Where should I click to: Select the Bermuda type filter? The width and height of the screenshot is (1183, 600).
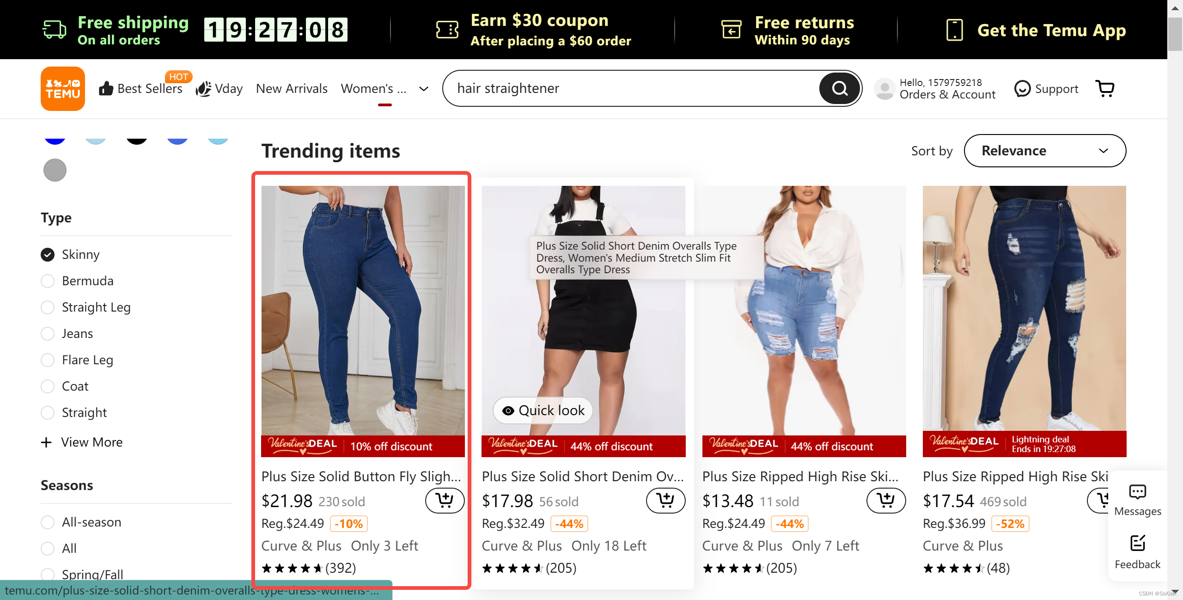coord(48,281)
